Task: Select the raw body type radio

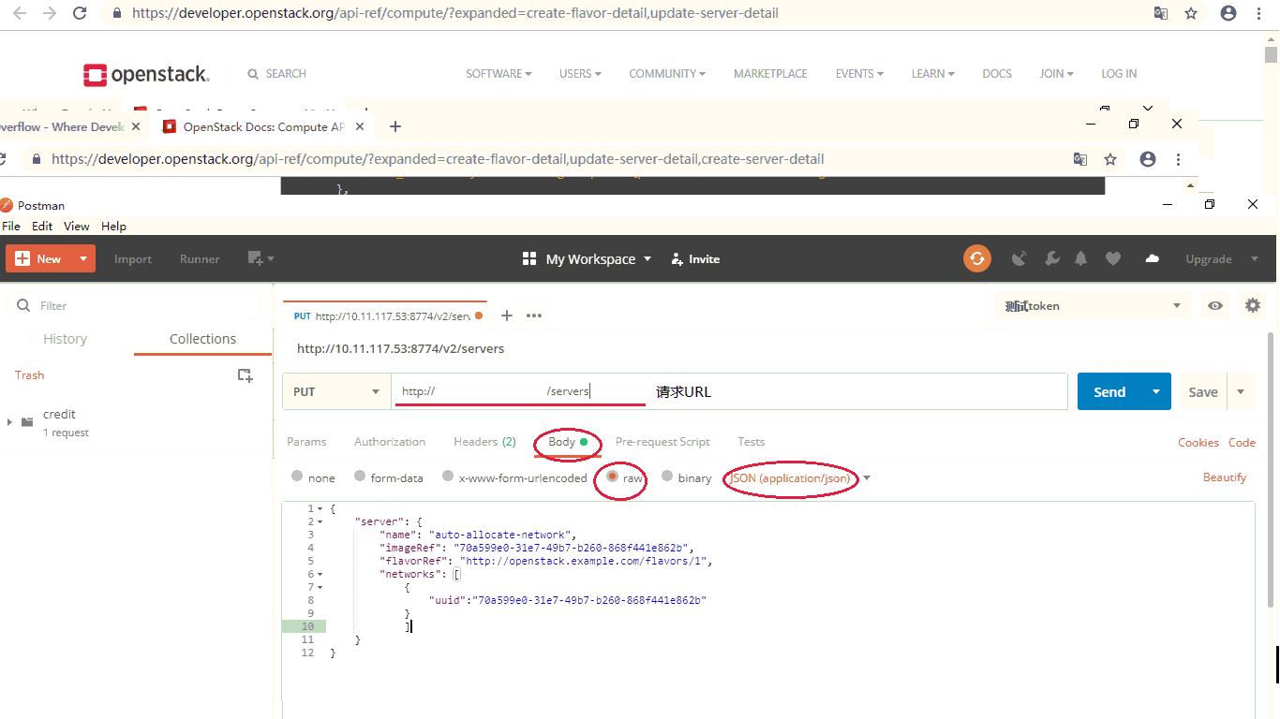Action: pos(613,477)
